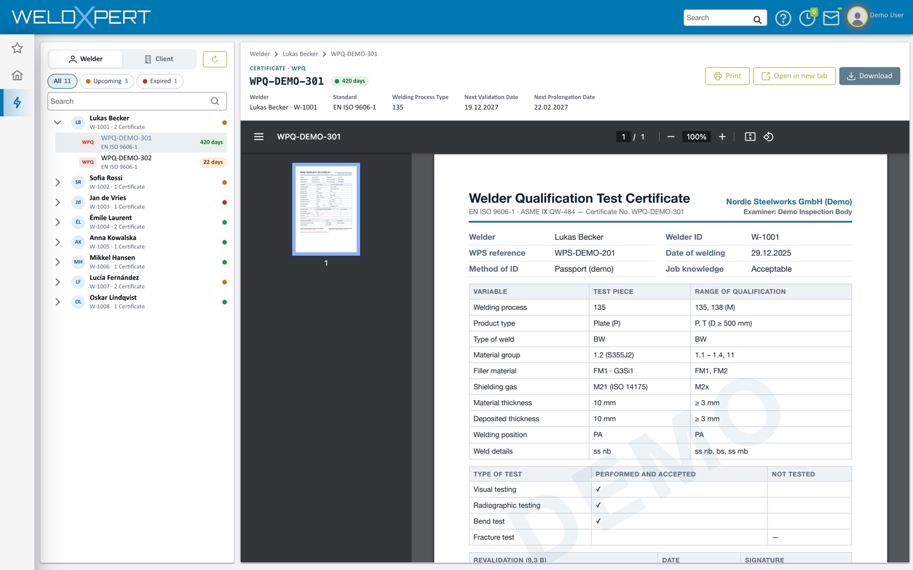Click Sofia Rossi SR avatar
The height and width of the screenshot is (570, 913).
78,182
